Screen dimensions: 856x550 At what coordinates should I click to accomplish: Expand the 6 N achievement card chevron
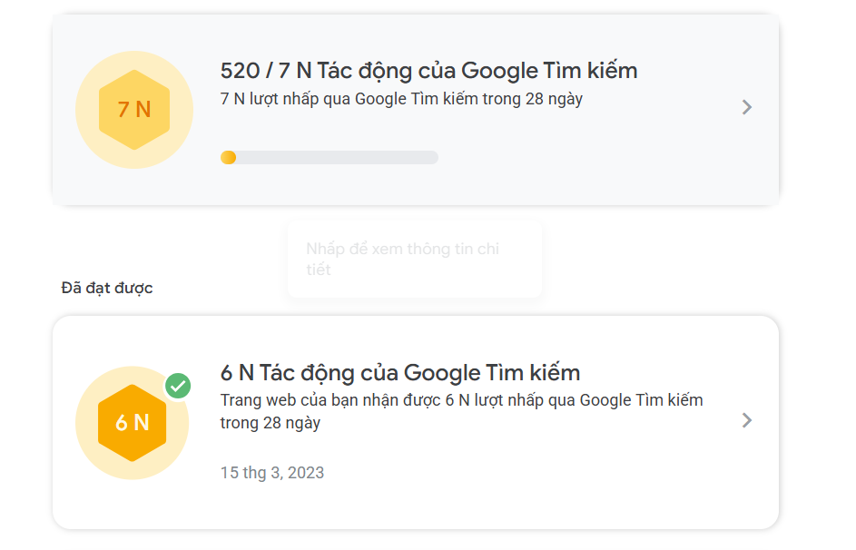click(747, 420)
